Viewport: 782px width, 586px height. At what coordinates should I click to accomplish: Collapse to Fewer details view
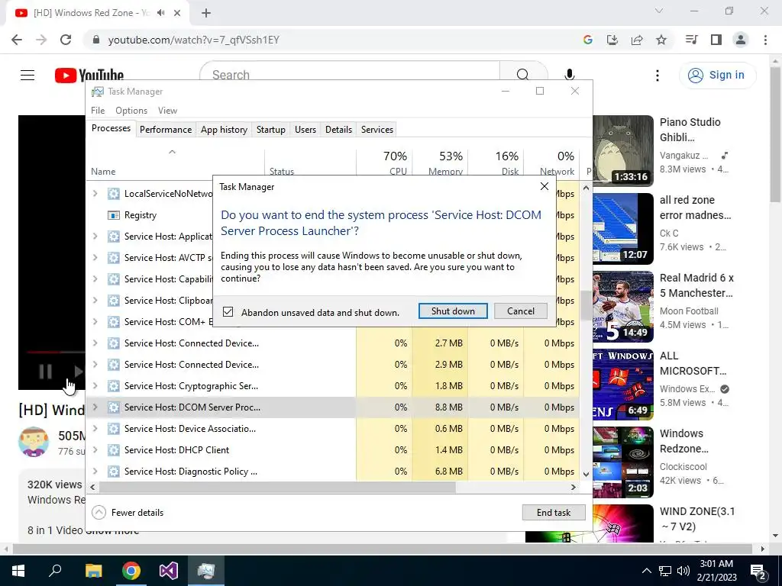[128, 512]
